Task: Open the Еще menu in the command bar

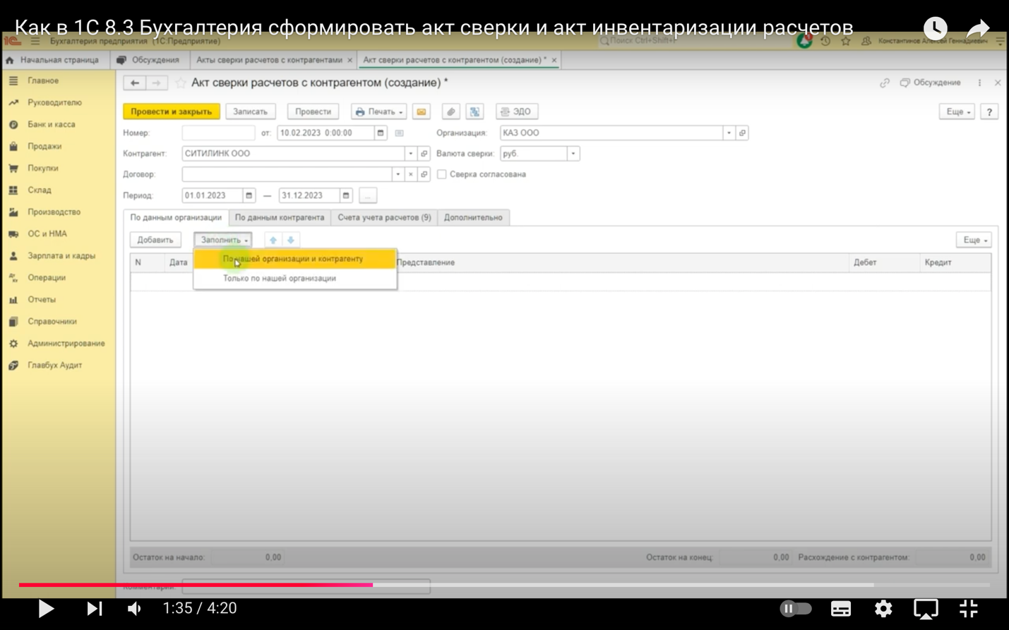Action: [x=957, y=111]
